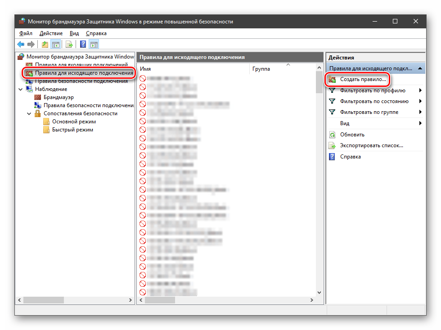Collapse the Сопоставления безопасности tree node
Image resolution: width=441 pixels, height=330 pixels.
tap(29, 113)
